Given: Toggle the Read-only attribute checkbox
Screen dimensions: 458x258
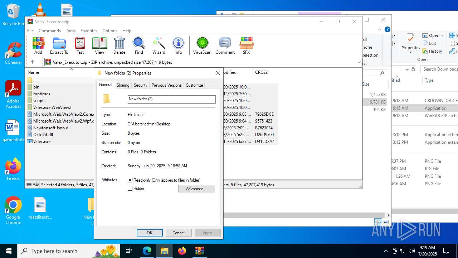Looking at the screenshot, I should click(x=130, y=180).
